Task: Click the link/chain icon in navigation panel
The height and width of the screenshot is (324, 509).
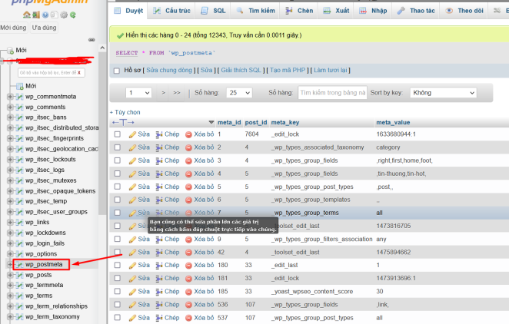Action: point(91,39)
